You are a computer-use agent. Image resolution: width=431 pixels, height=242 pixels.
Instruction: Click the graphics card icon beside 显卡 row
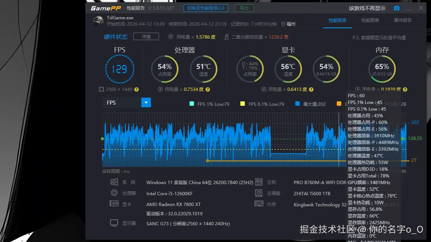(114, 204)
